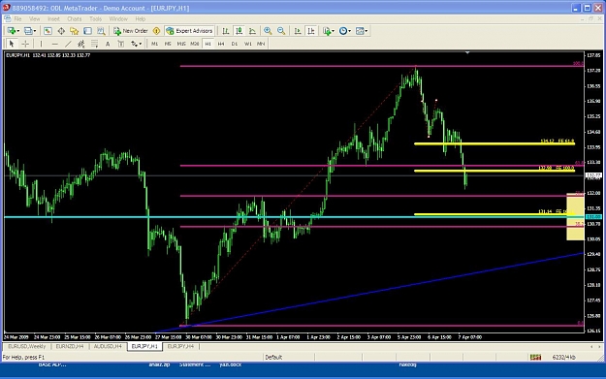Open the Strategy Tester icon
The width and height of the screenshot is (606, 379).
(101, 31)
